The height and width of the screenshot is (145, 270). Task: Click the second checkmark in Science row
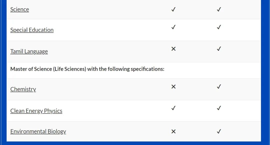[219, 9]
